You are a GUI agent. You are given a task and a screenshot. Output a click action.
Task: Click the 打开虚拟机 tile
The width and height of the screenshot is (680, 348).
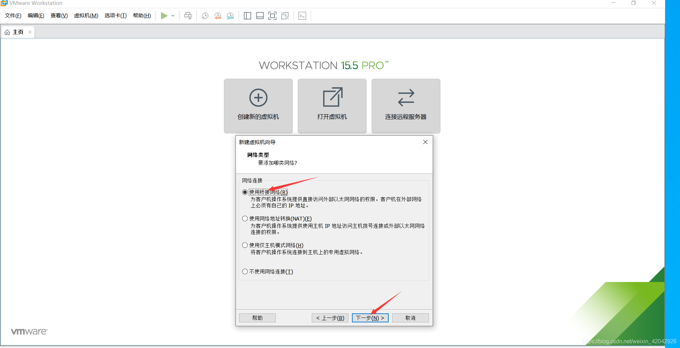(x=332, y=106)
